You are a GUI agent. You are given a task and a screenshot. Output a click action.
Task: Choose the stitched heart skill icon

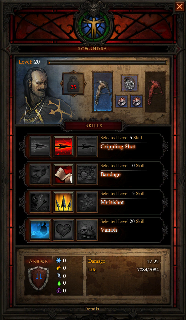(63, 230)
